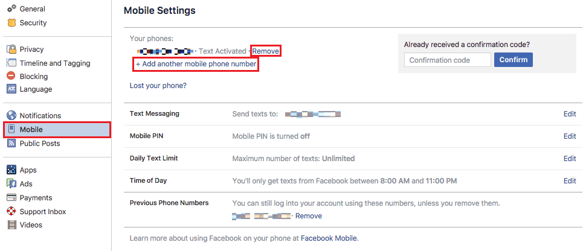Click the Public Posts feed icon
583x251 pixels.
click(11, 144)
